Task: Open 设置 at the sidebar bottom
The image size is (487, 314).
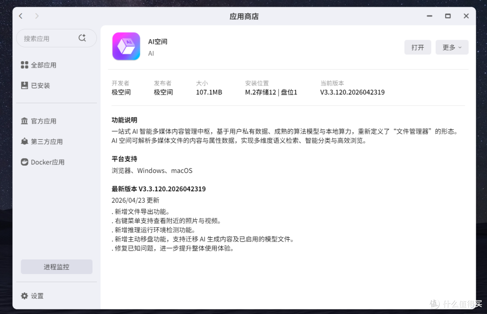Action: [x=32, y=296]
